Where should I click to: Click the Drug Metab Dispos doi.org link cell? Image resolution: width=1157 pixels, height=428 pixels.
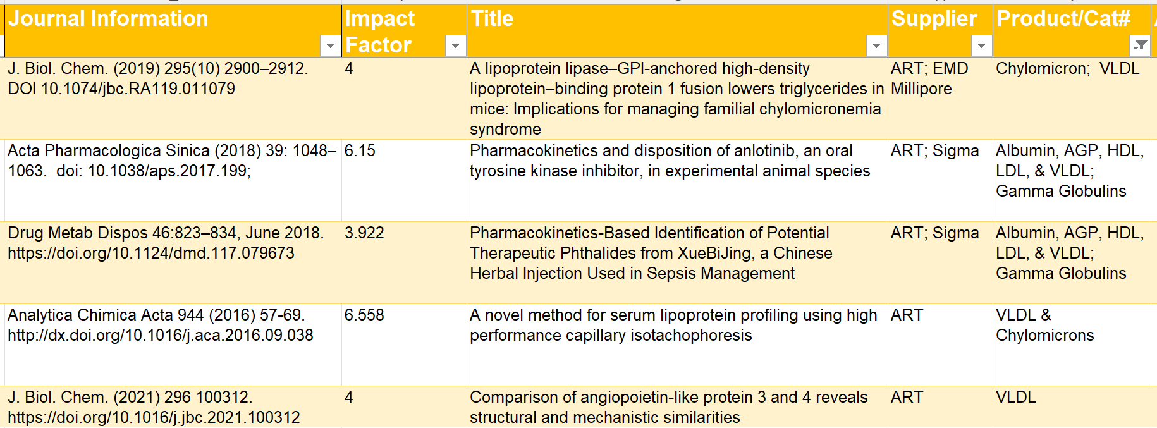click(x=152, y=254)
